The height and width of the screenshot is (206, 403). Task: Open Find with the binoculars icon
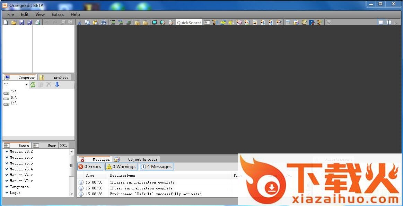(x=104, y=22)
